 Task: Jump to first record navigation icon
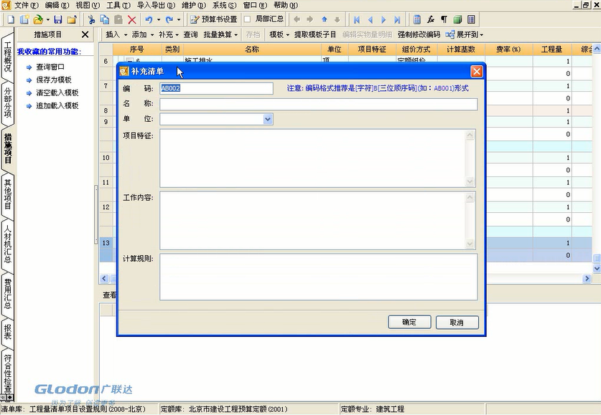357,19
